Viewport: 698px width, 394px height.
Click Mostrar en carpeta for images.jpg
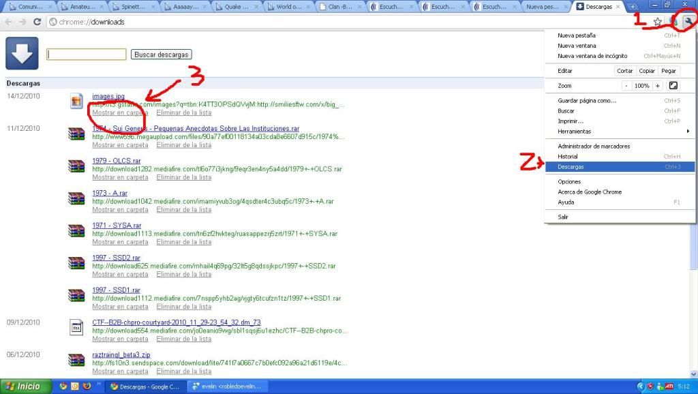click(x=120, y=112)
